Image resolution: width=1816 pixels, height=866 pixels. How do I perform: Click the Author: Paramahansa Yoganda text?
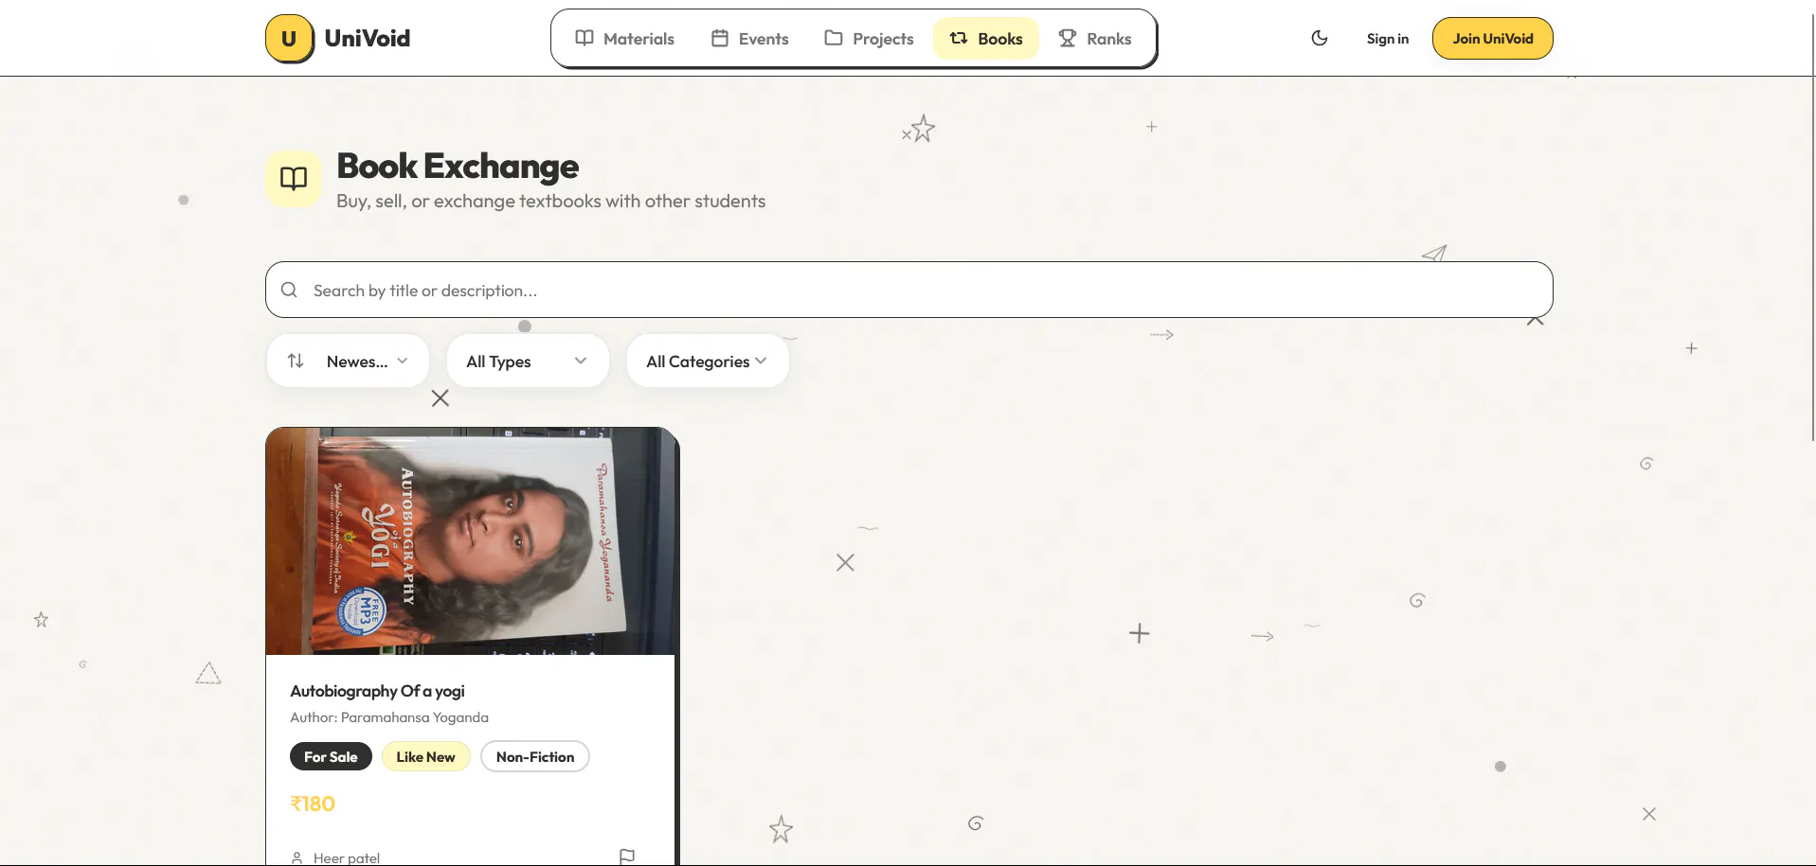click(x=389, y=717)
